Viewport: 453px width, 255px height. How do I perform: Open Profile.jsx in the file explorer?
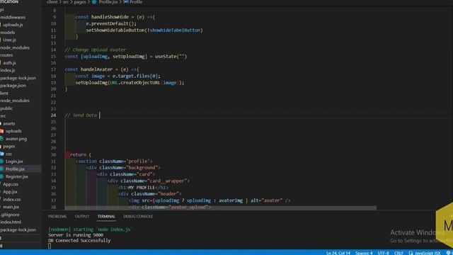coord(15,169)
